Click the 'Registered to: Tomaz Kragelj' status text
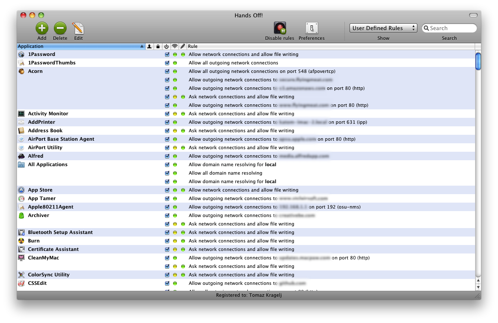The width and height of the screenshot is (498, 323). [249, 295]
